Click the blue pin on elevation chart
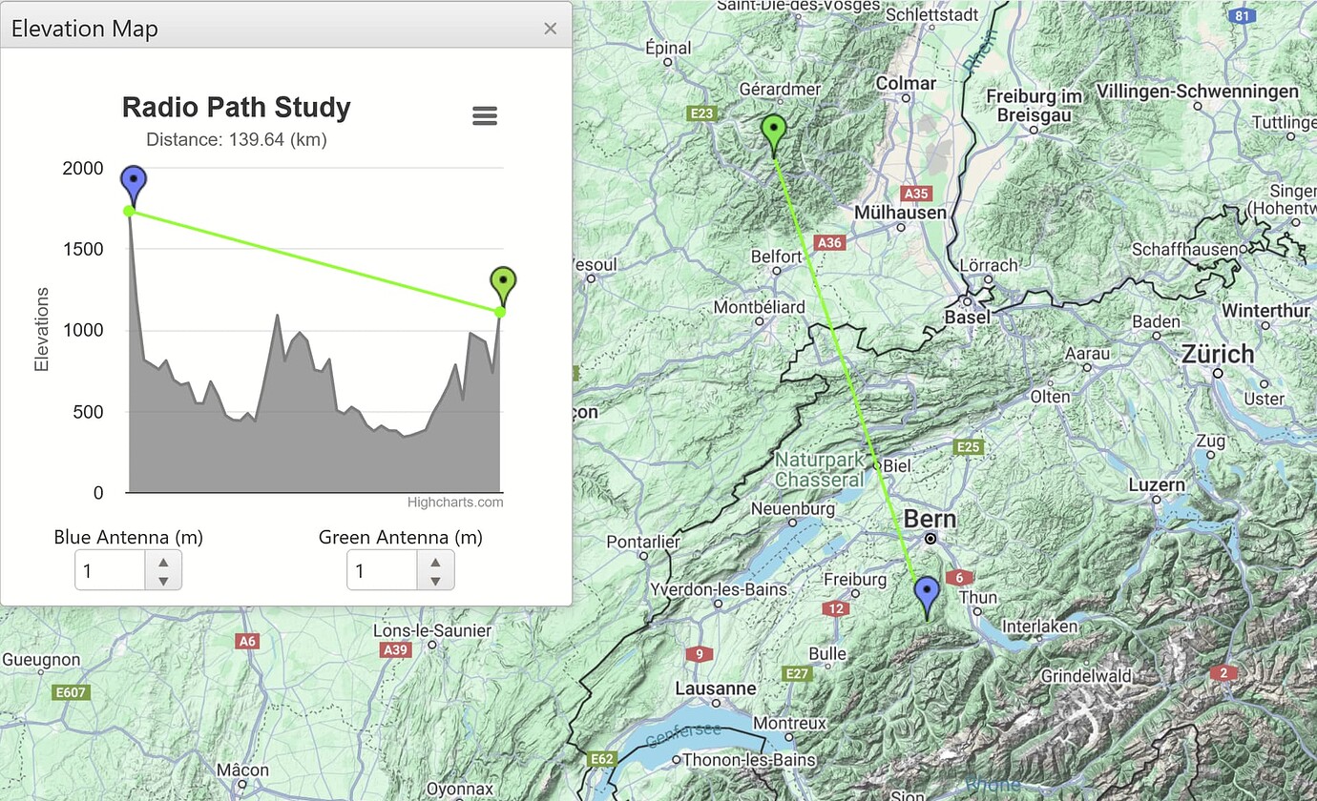1317x801 pixels. pos(134,183)
